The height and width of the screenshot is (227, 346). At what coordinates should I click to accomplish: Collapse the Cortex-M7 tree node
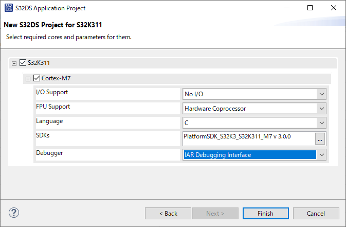click(28, 79)
